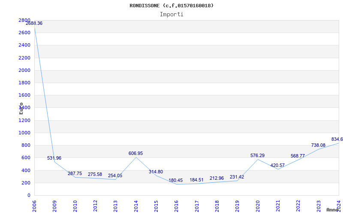
Task: Click the data label 420.57
Action: (x=277, y=166)
